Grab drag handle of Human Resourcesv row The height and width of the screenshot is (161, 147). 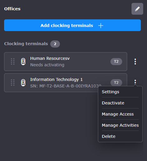[x=13, y=61]
